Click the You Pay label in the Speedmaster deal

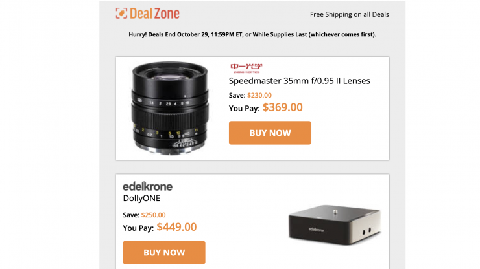[244, 109]
